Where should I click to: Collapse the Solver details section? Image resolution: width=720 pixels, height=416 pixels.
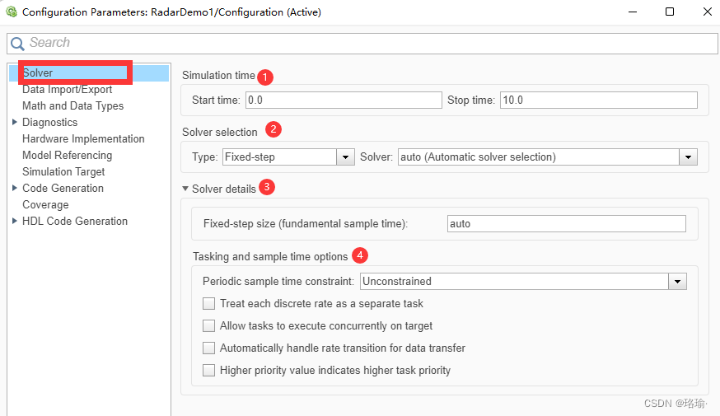(x=185, y=189)
